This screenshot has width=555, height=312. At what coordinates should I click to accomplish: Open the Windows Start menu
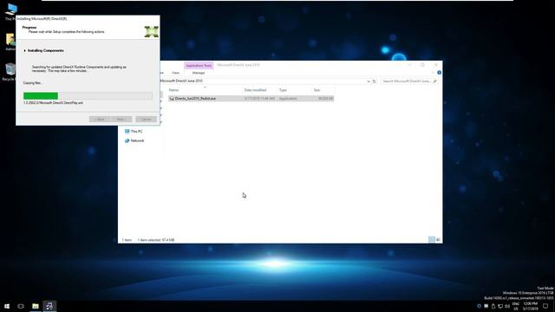pyautogui.click(x=7, y=306)
